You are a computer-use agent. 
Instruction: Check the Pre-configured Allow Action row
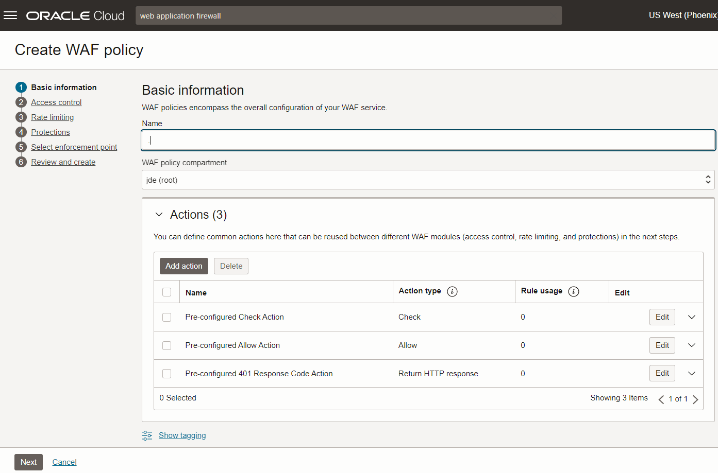coord(166,345)
